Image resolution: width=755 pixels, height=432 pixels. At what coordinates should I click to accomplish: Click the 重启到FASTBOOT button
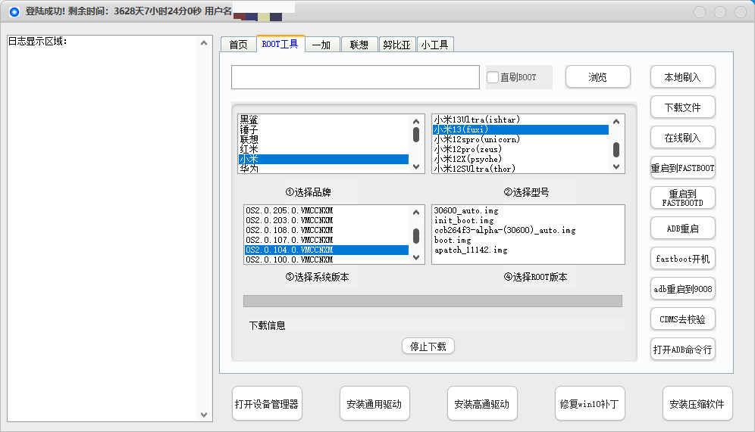tap(682, 168)
